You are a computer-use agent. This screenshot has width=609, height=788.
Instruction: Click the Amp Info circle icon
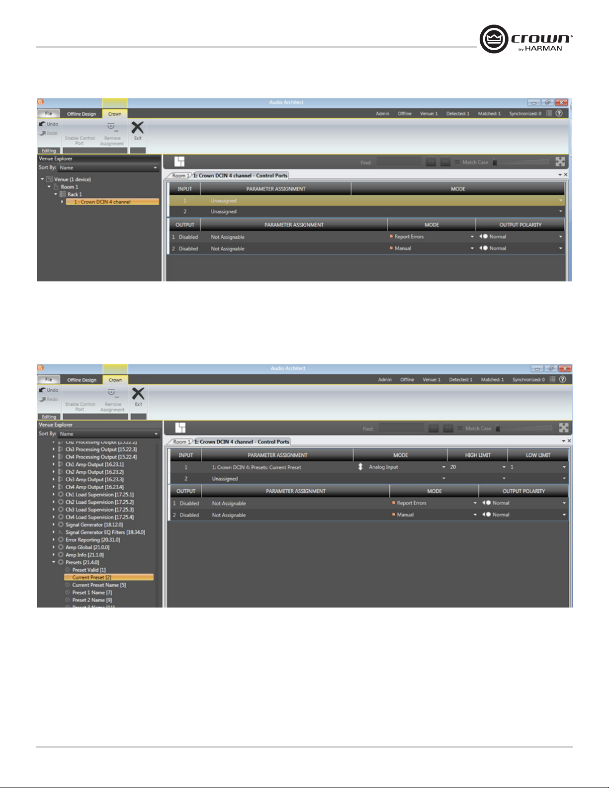coord(61,555)
